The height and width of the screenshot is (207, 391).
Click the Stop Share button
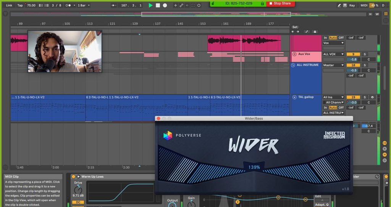(280, 3)
